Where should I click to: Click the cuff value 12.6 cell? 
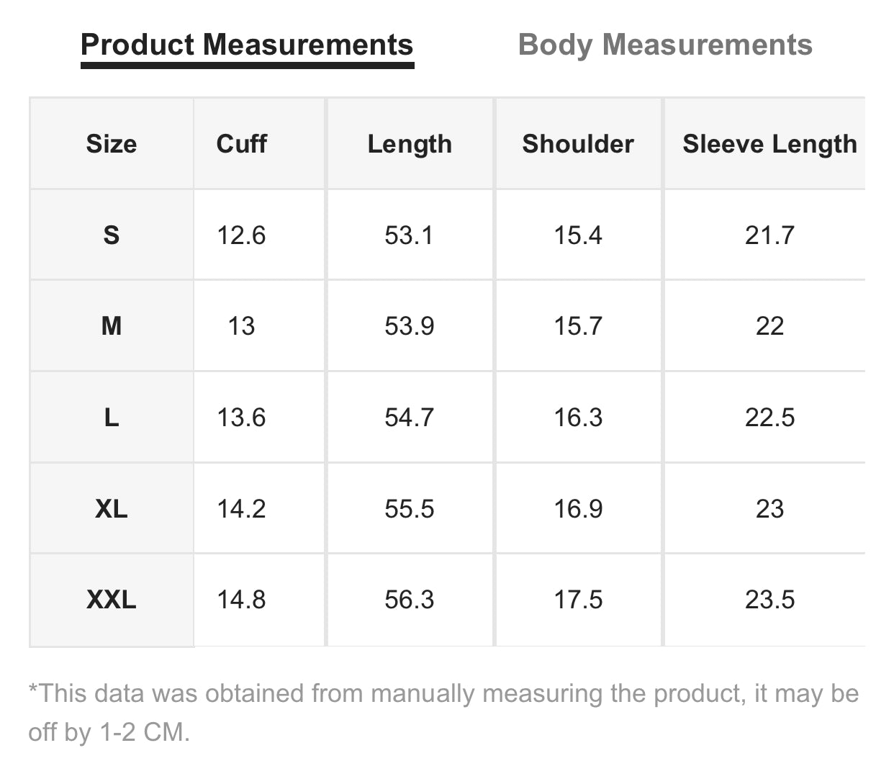click(x=242, y=235)
